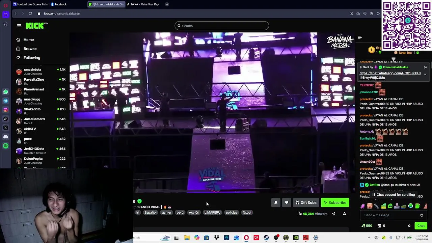Open masokugg channel in sidebar
This screenshot has width=432, height=243.
(x=41, y=101)
